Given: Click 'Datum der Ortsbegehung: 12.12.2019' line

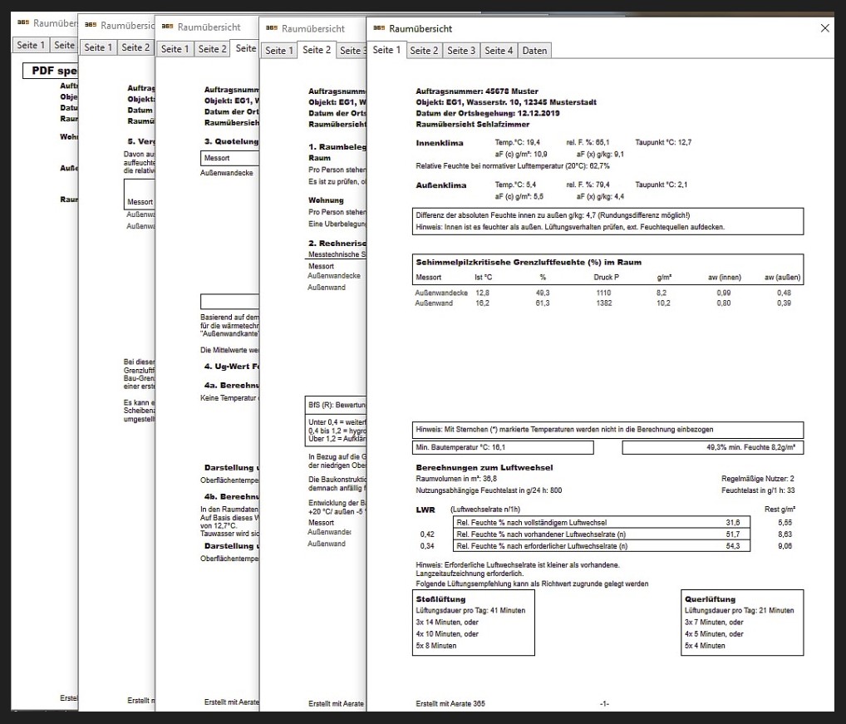Looking at the screenshot, I should (x=487, y=113).
